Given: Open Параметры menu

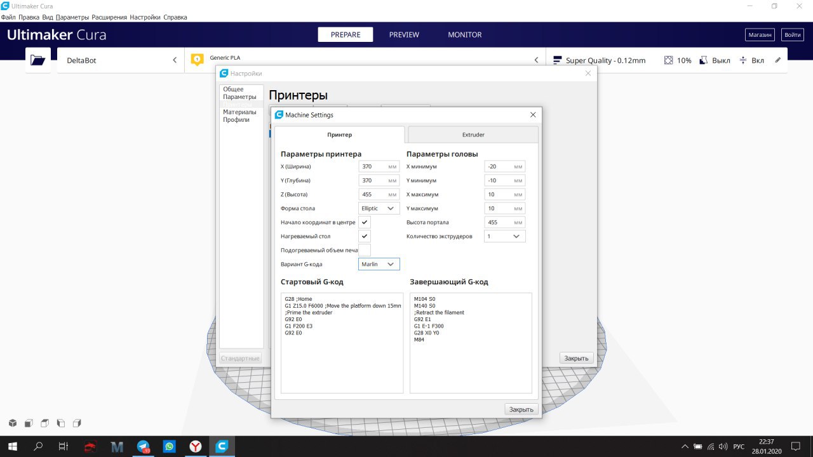Looking at the screenshot, I should pyautogui.click(x=72, y=17).
